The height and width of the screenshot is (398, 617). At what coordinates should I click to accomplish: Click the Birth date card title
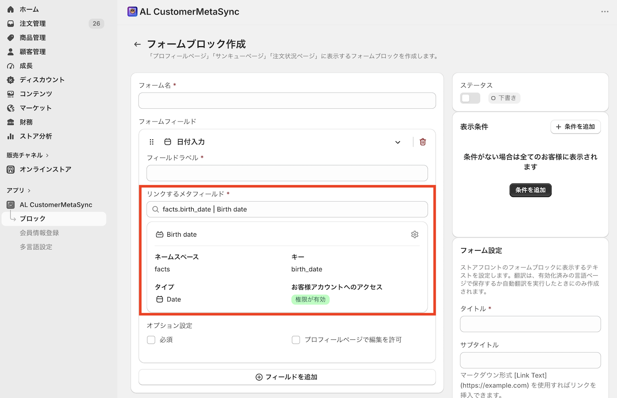[182, 235]
